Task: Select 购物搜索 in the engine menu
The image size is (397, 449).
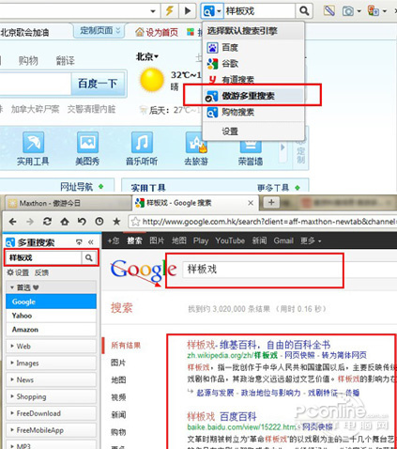Action: 253,112
